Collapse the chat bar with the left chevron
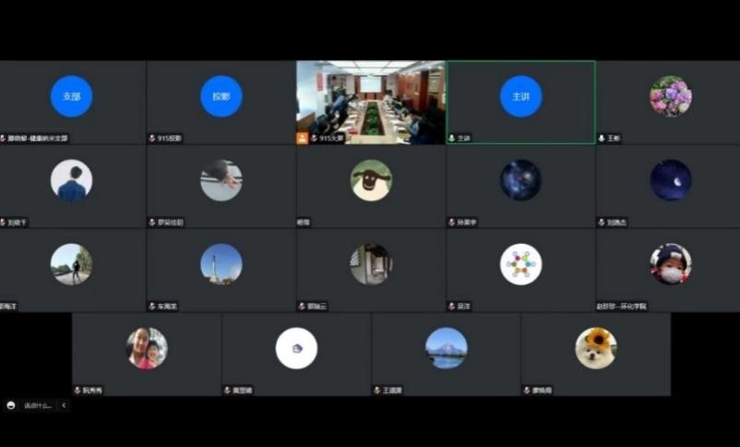The height and width of the screenshot is (447, 740). coord(64,405)
